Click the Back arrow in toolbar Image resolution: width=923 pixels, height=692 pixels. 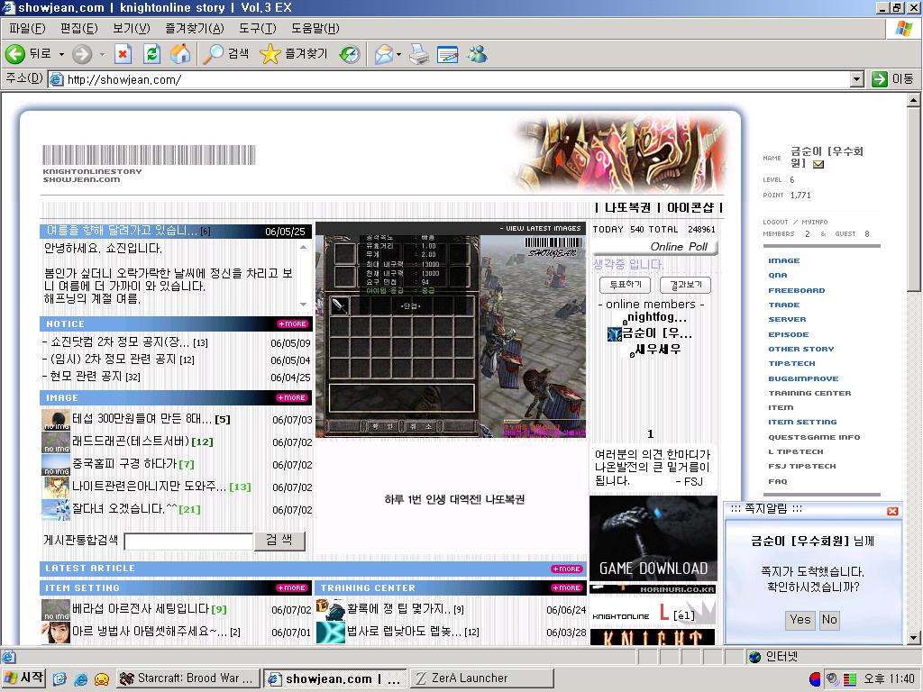pyautogui.click(x=15, y=54)
